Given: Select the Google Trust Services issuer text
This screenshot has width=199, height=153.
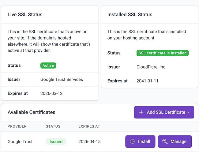Looking at the screenshot, I should pyautogui.click(x=62, y=79).
